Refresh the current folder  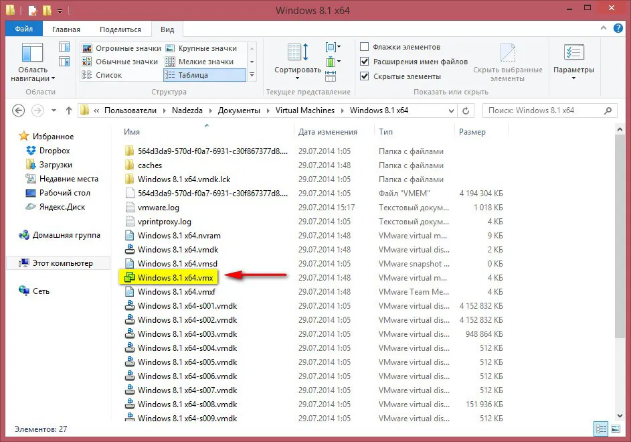pos(466,110)
